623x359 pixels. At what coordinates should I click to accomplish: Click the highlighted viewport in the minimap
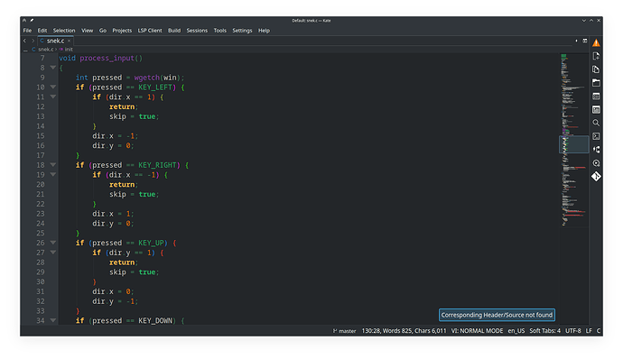[x=573, y=144]
